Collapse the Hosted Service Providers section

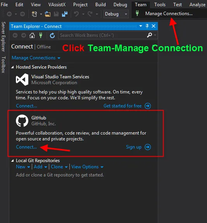tap(12, 67)
